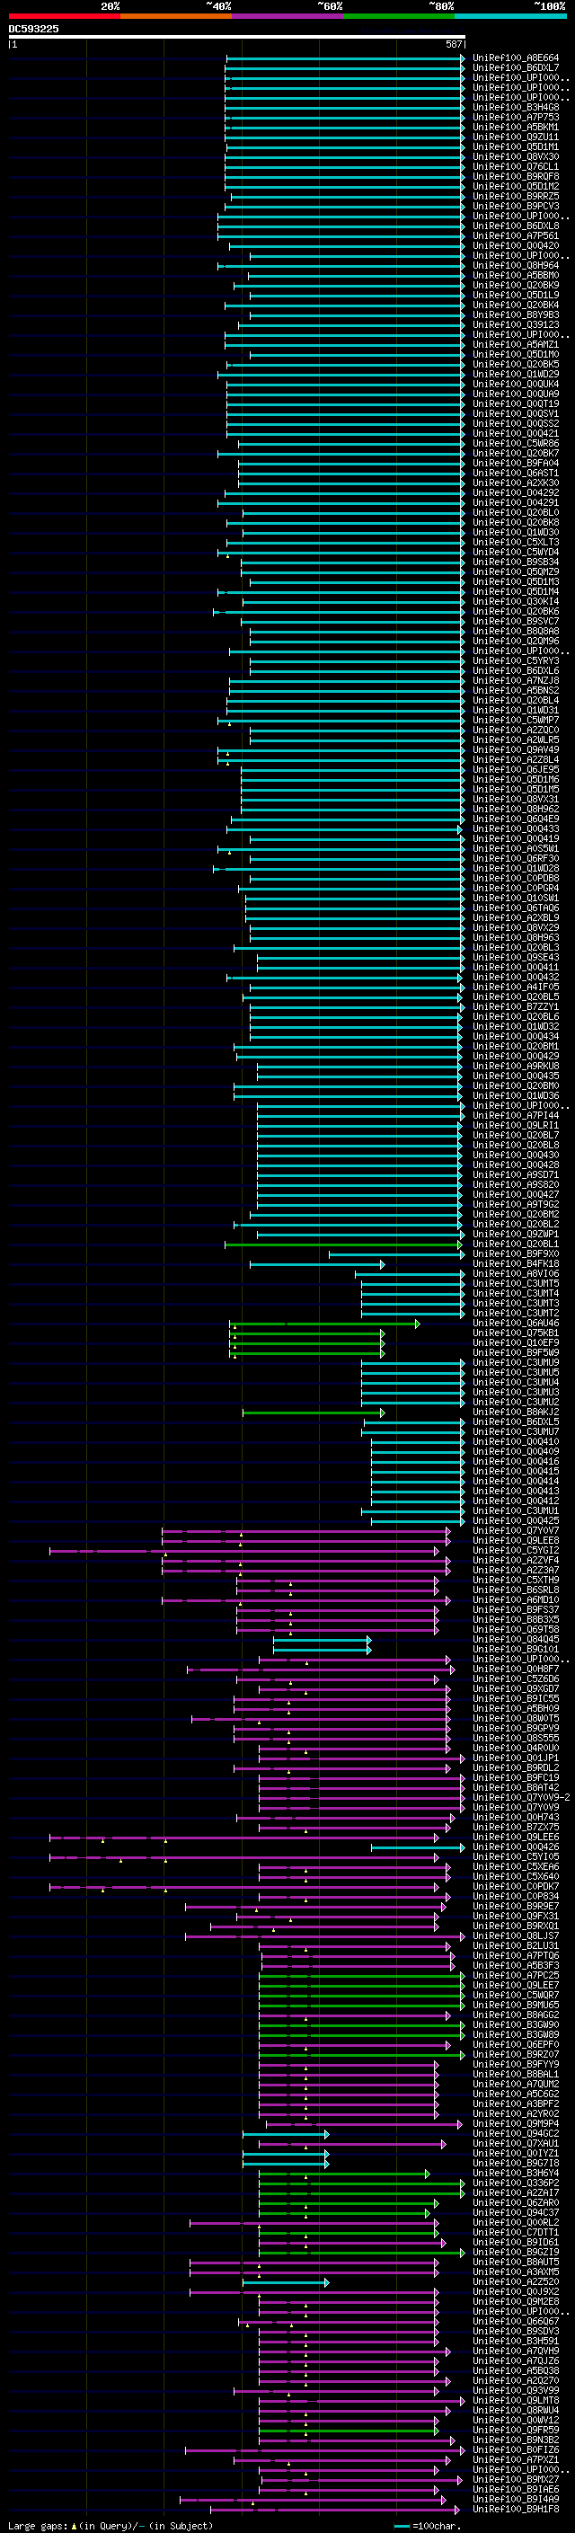Choose the UniRef100_Q0J9X2 hit label
Viewport: 575px width, 2533px height.
[x=515, y=2292]
